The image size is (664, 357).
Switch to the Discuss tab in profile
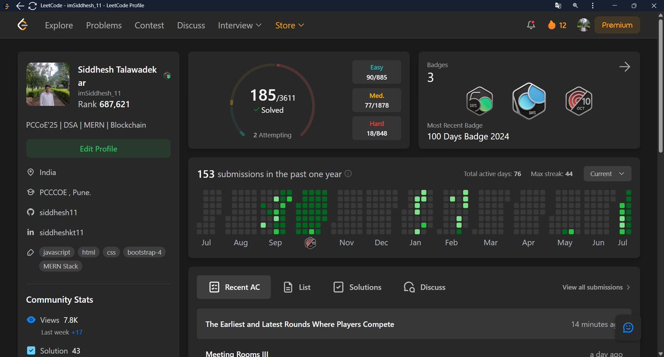coord(425,287)
